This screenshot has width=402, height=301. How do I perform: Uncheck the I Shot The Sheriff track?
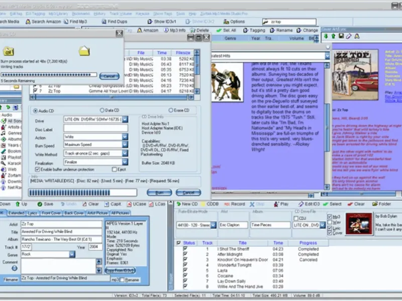pyautogui.click(x=185, y=248)
